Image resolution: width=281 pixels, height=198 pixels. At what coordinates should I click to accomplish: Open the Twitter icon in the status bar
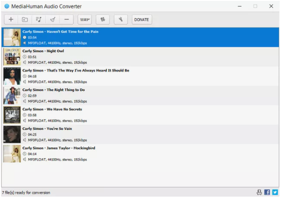click(x=275, y=192)
